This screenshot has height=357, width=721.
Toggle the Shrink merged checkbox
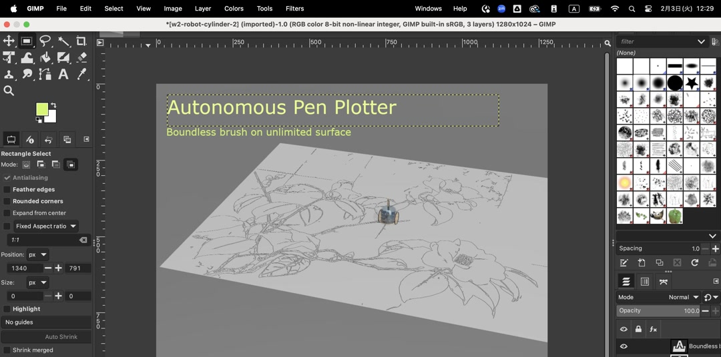click(7, 350)
